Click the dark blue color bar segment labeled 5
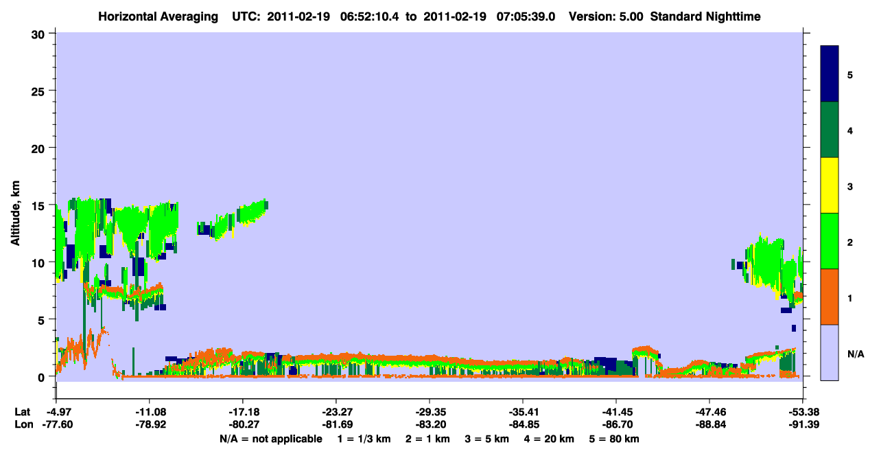 click(830, 74)
